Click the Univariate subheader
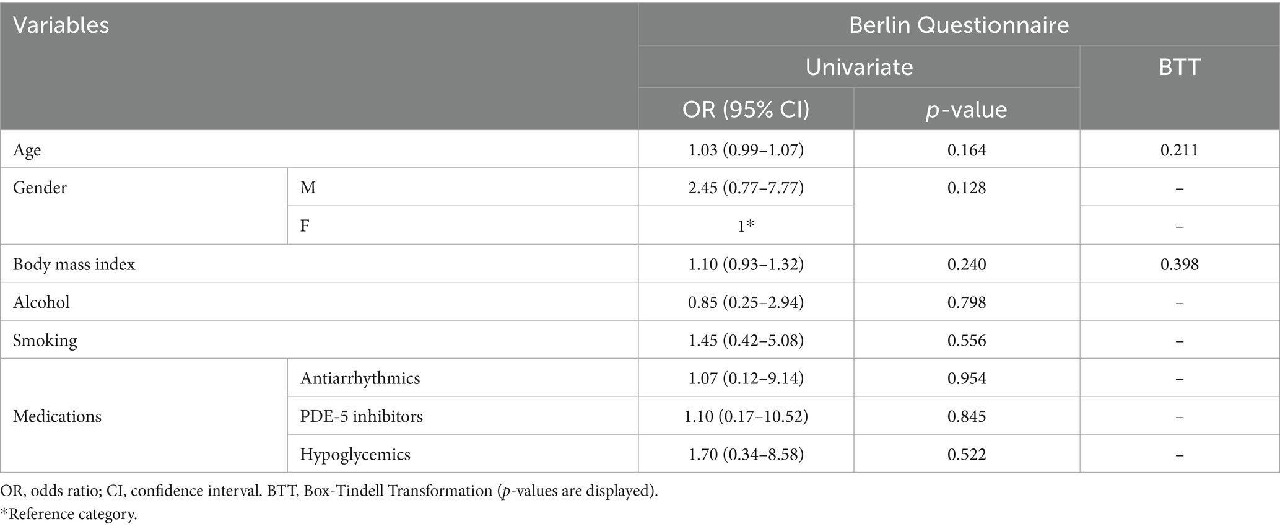Image resolution: width=1280 pixels, height=529 pixels. pyautogui.click(x=859, y=67)
